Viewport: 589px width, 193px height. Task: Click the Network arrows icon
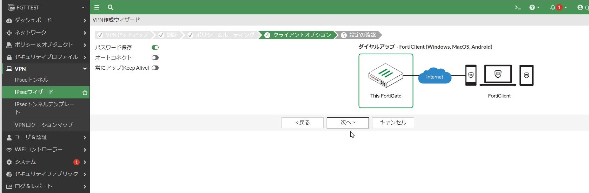click(x=9, y=33)
